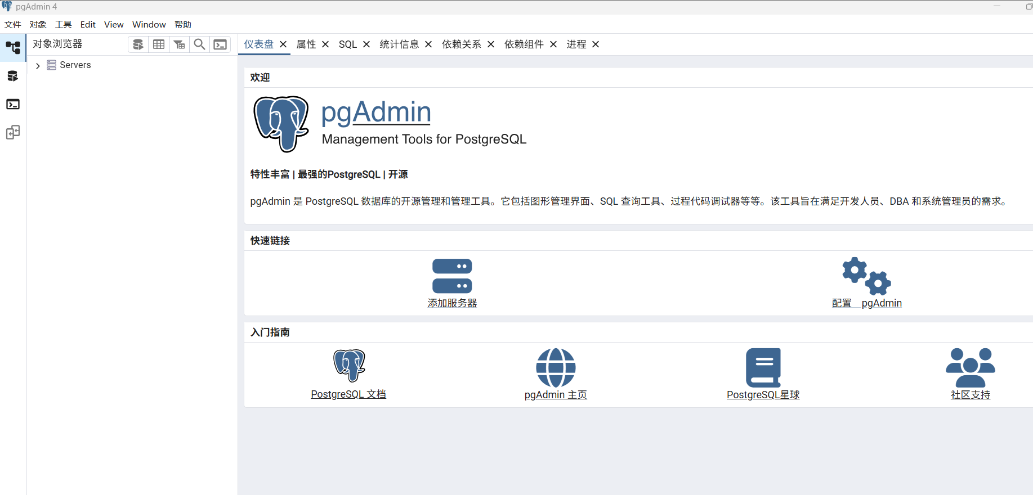
Task: Click the filtered rows icon in browser toolbar
Action: coord(179,44)
